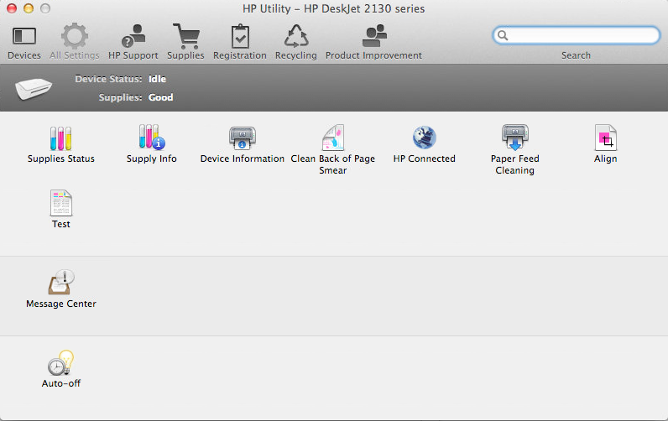Click into the Search field

(x=576, y=35)
